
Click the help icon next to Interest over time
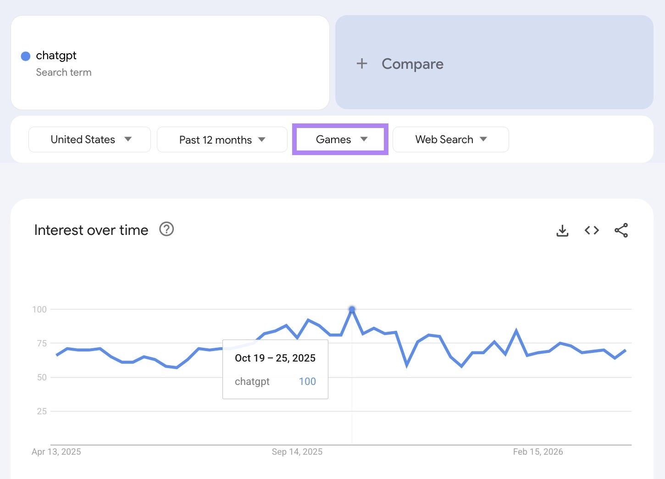166,229
